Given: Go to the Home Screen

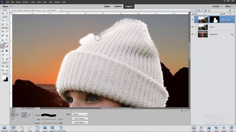Looking at the screenshot, I should coord(61,129).
